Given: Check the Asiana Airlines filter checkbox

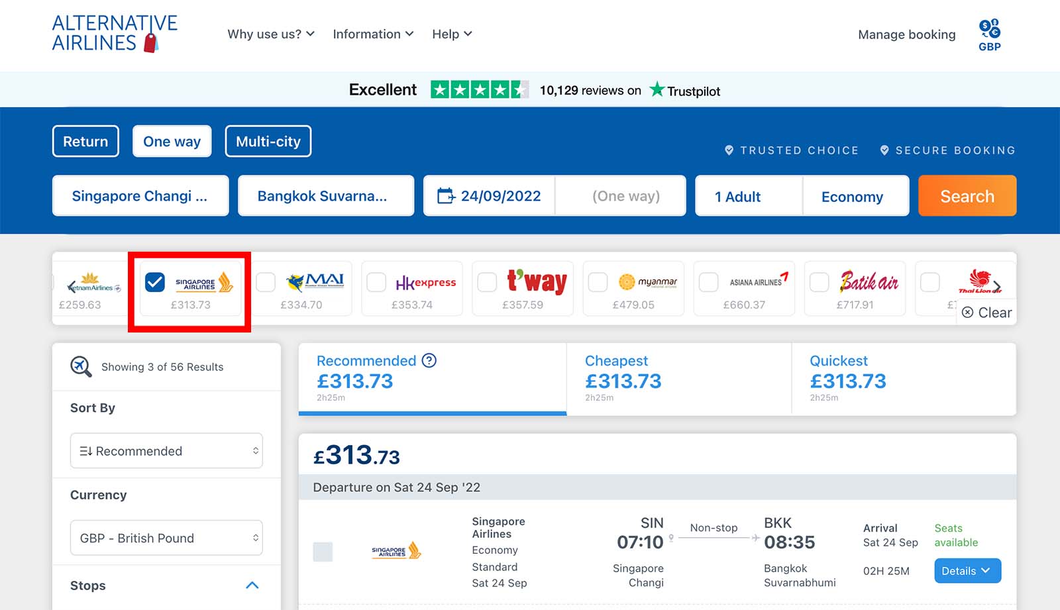Looking at the screenshot, I should coord(708,282).
